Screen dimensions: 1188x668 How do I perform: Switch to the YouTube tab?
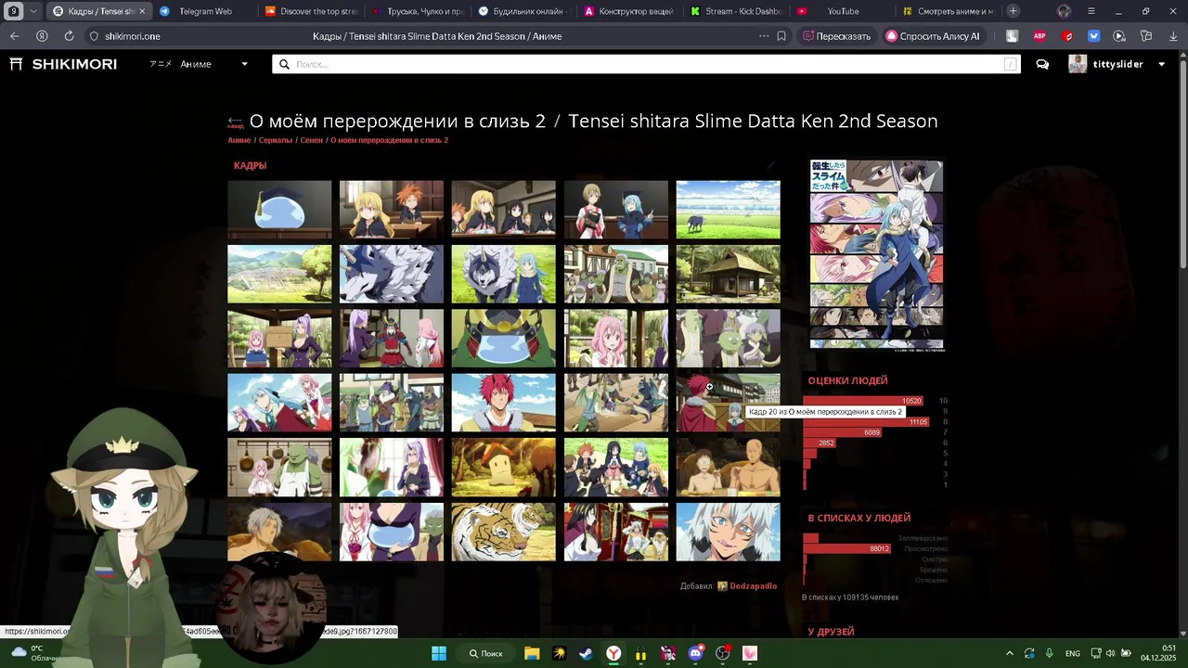pos(843,11)
